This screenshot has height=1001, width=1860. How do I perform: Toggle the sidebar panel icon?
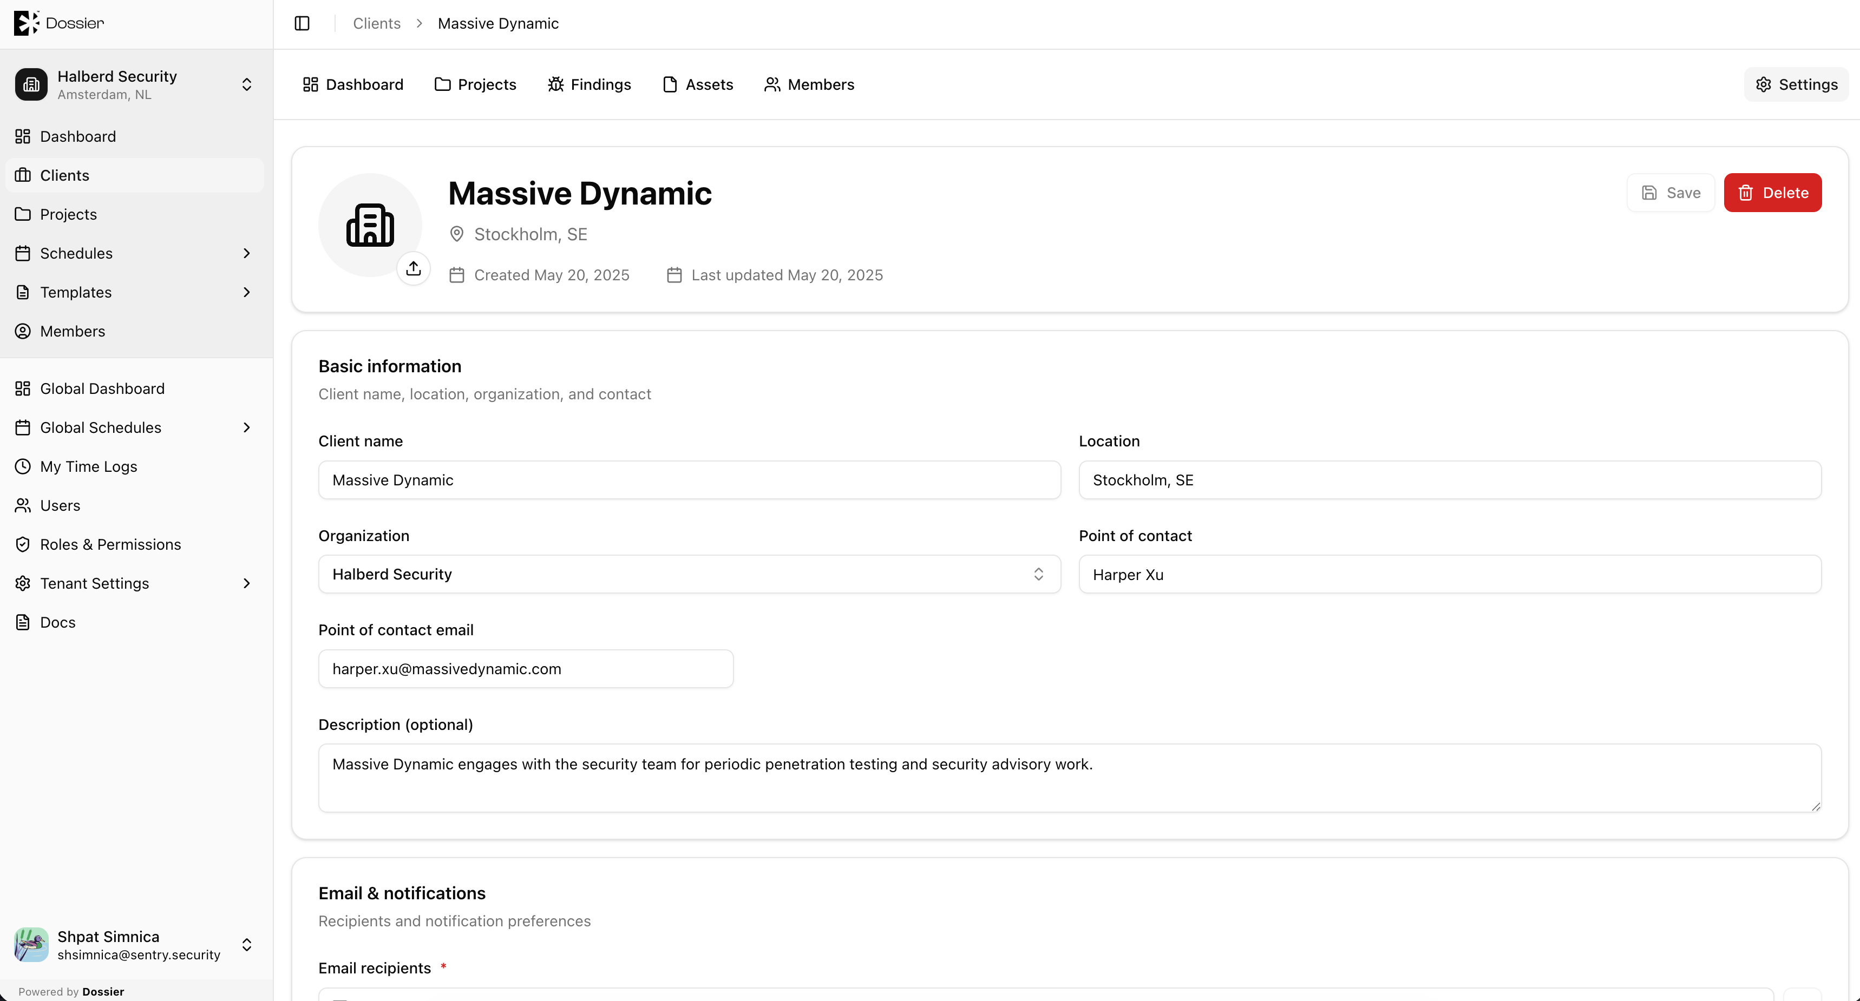pyautogui.click(x=302, y=23)
